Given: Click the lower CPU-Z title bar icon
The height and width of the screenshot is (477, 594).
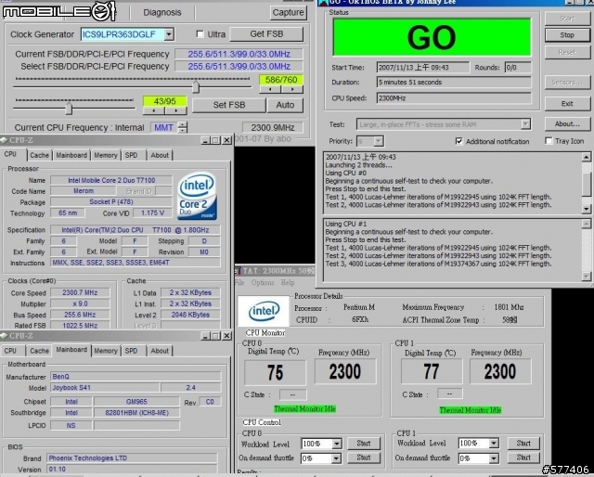Looking at the screenshot, I should (x=4, y=336).
